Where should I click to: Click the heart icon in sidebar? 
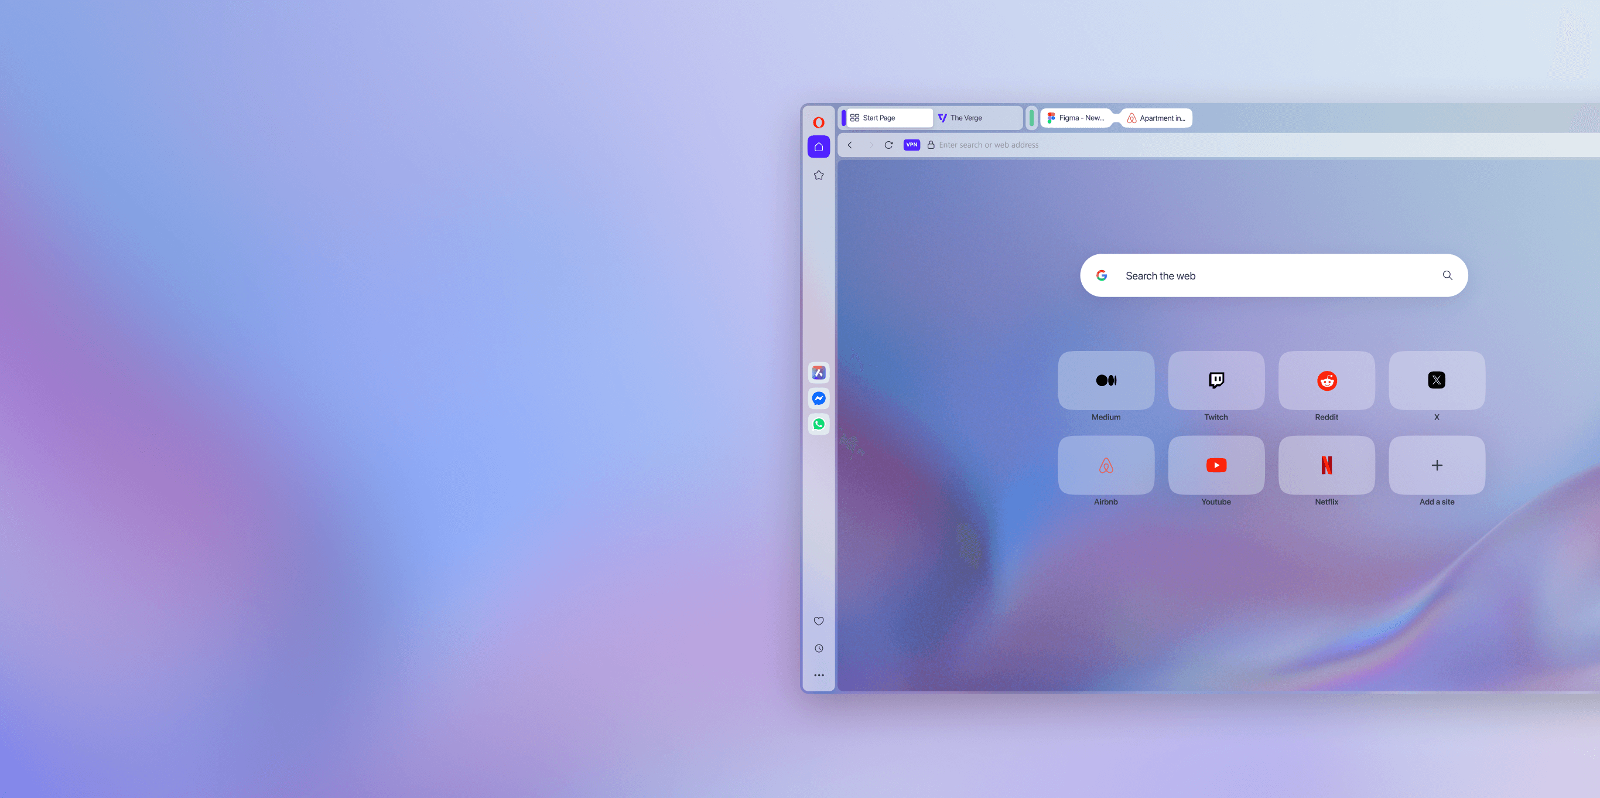pyautogui.click(x=819, y=621)
